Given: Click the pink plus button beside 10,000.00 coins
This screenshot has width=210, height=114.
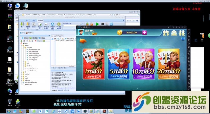Looking at the screenshot, I should tap(144, 32).
